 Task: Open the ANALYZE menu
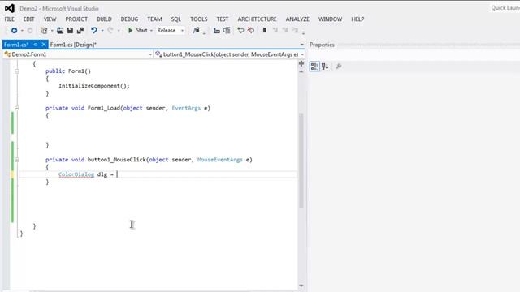[297, 19]
